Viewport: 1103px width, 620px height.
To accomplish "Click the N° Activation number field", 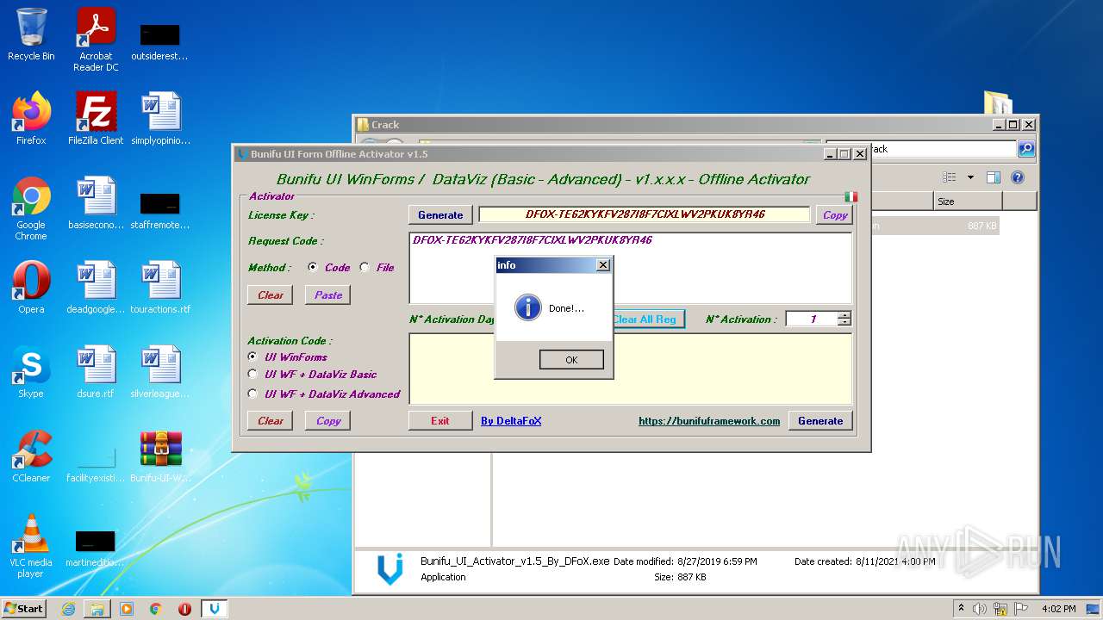I will [x=812, y=319].
